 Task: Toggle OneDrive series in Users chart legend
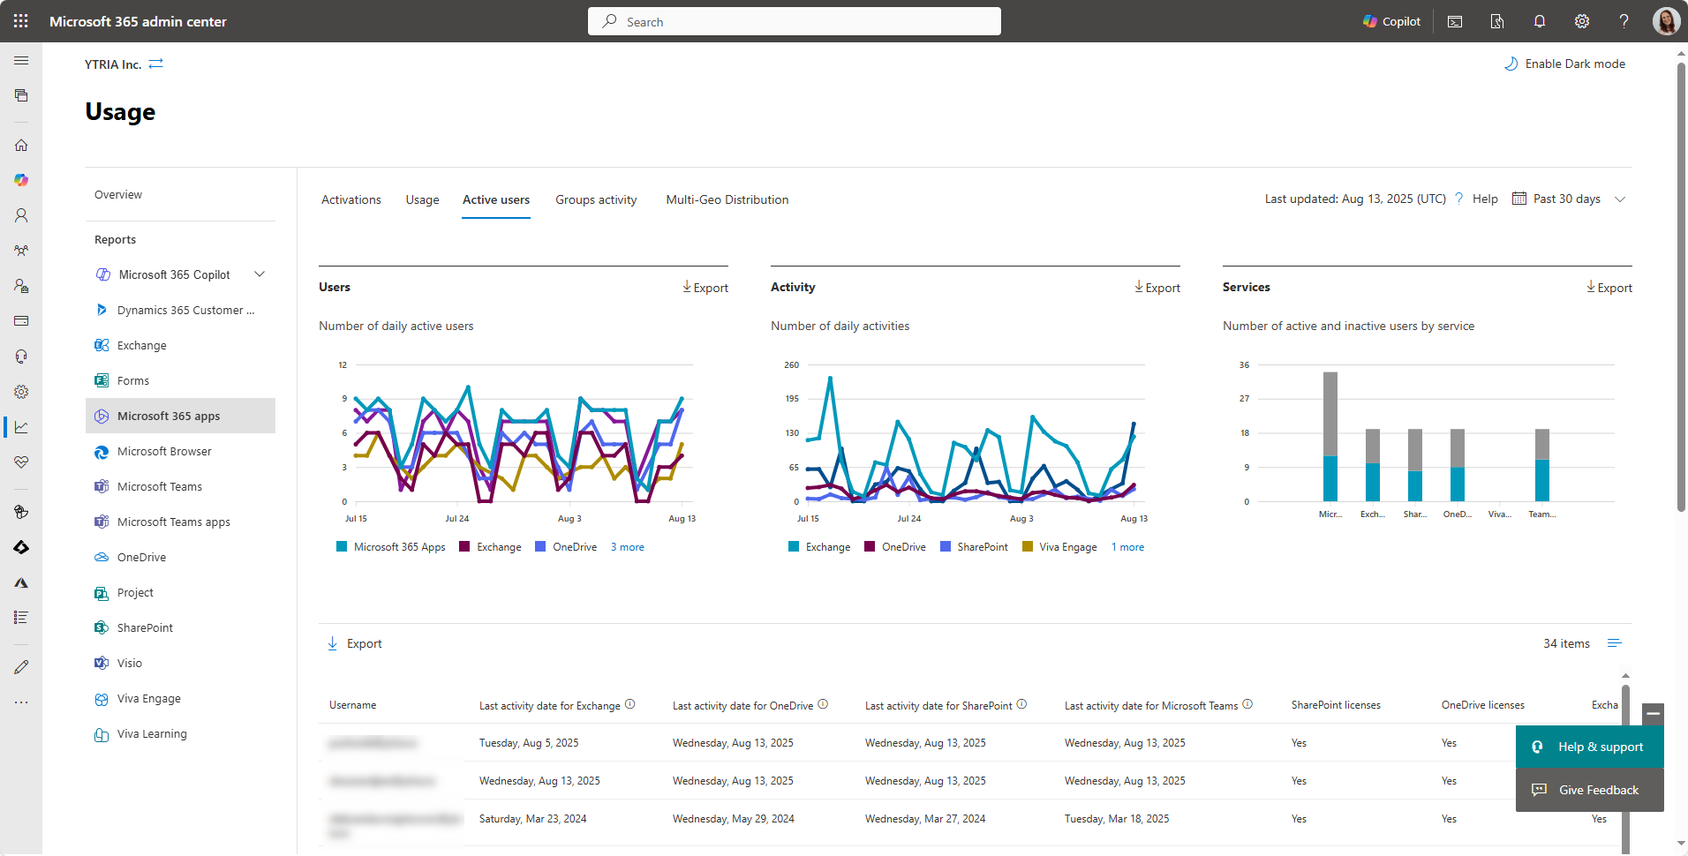pyautogui.click(x=566, y=547)
